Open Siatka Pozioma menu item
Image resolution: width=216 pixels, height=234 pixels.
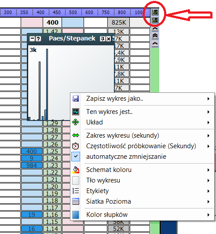[143, 201]
